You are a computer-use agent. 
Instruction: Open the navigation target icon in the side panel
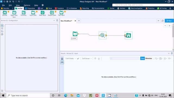coord(2,28)
